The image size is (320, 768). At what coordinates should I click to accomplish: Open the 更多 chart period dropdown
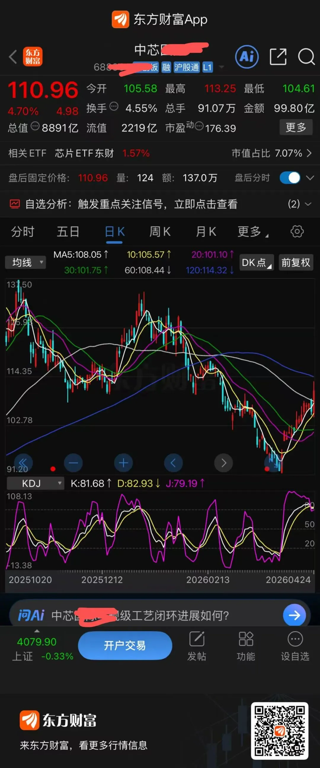pos(253,231)
